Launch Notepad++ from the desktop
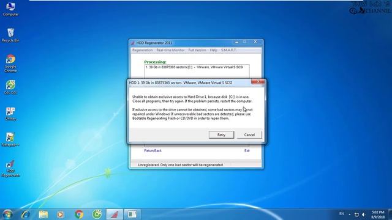 click(10, 140)
